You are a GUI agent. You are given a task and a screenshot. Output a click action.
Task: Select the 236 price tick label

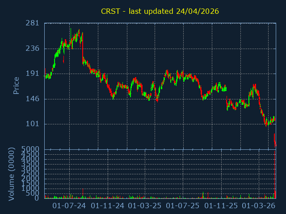click(x=33, y=49)
